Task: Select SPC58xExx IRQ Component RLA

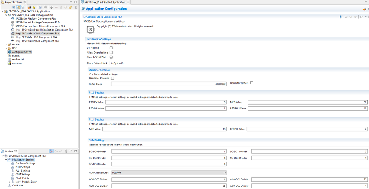Action: pyautogui.click(x=36, y=37)
